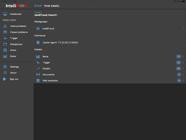This screenshot has height=140, width=186.
Task: Open the Graphs details row label
Action: tap(46, 69)
